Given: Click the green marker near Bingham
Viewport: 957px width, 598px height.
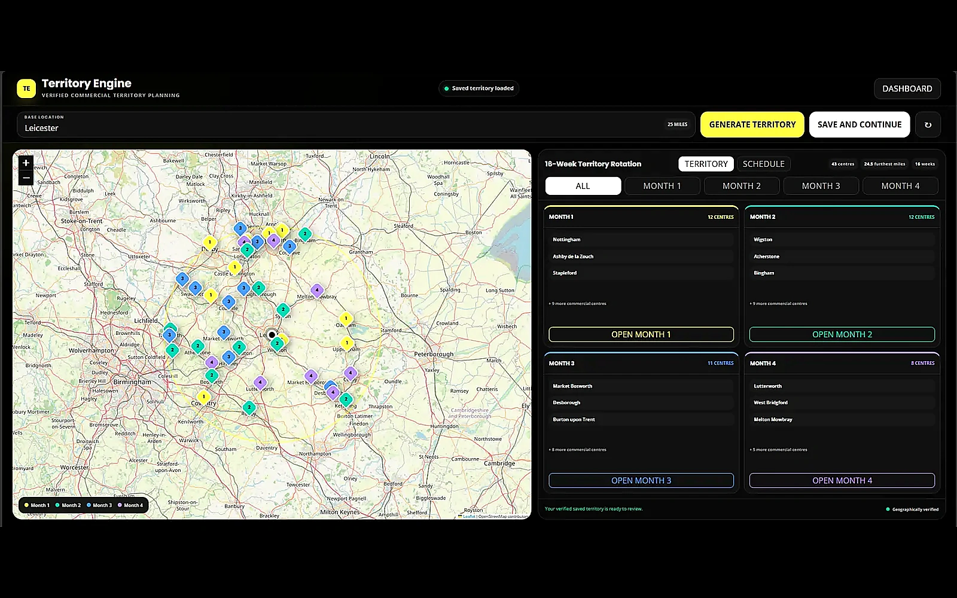Looking at the screenshot, I should click(x=305, y=234).
